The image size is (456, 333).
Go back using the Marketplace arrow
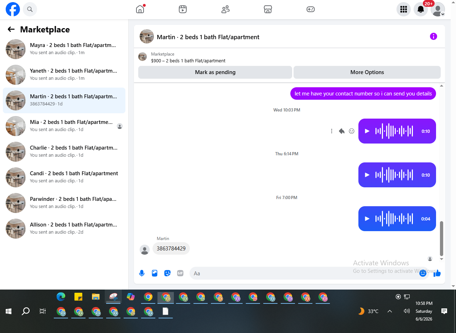11,30
